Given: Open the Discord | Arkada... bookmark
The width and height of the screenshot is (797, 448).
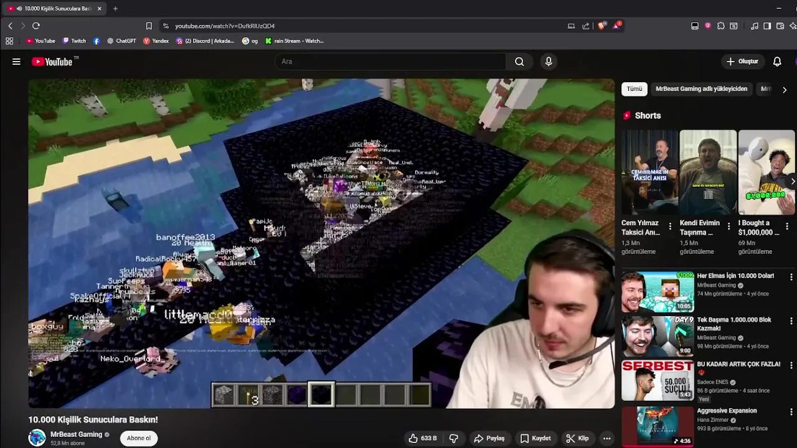Looking at the screenshot, I should coord(205,41).
